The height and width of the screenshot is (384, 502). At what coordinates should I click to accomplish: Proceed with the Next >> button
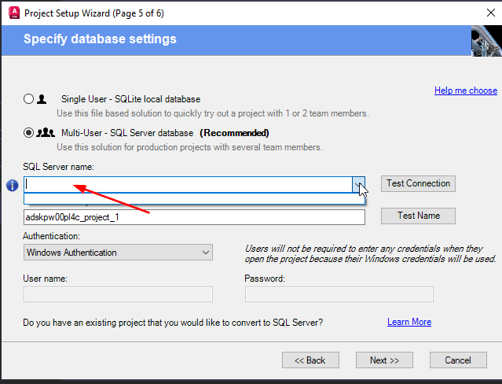coord(384,360)
